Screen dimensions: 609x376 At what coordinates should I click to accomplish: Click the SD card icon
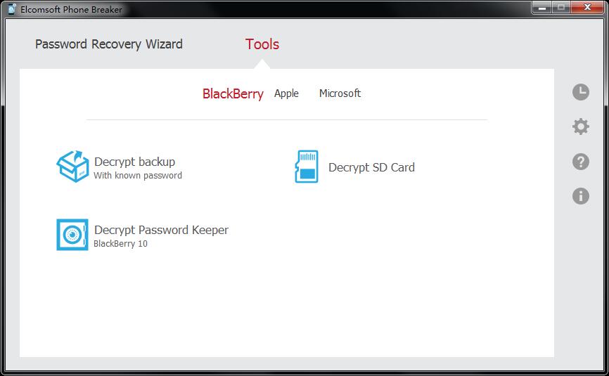[307, 167]
